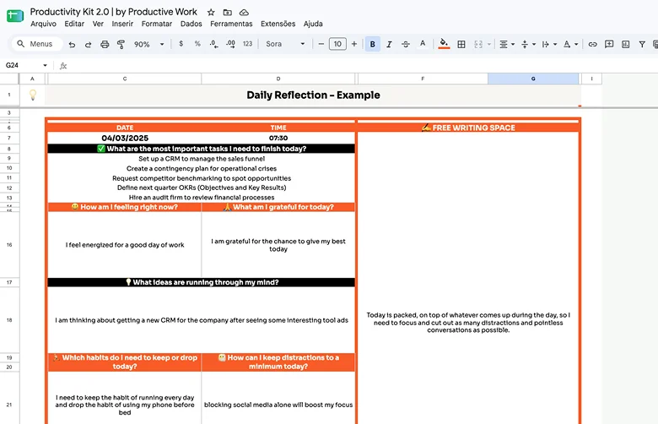Open the Formatar menu
This screenshot has width=658, height=424.
tap(157, 24)
